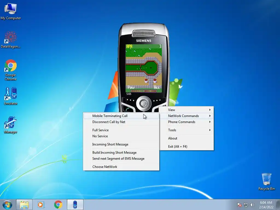Viewport: 280px width, 210px height.
Task: Click the Show Desktop strip on taskbar
Action: [278, 205]
